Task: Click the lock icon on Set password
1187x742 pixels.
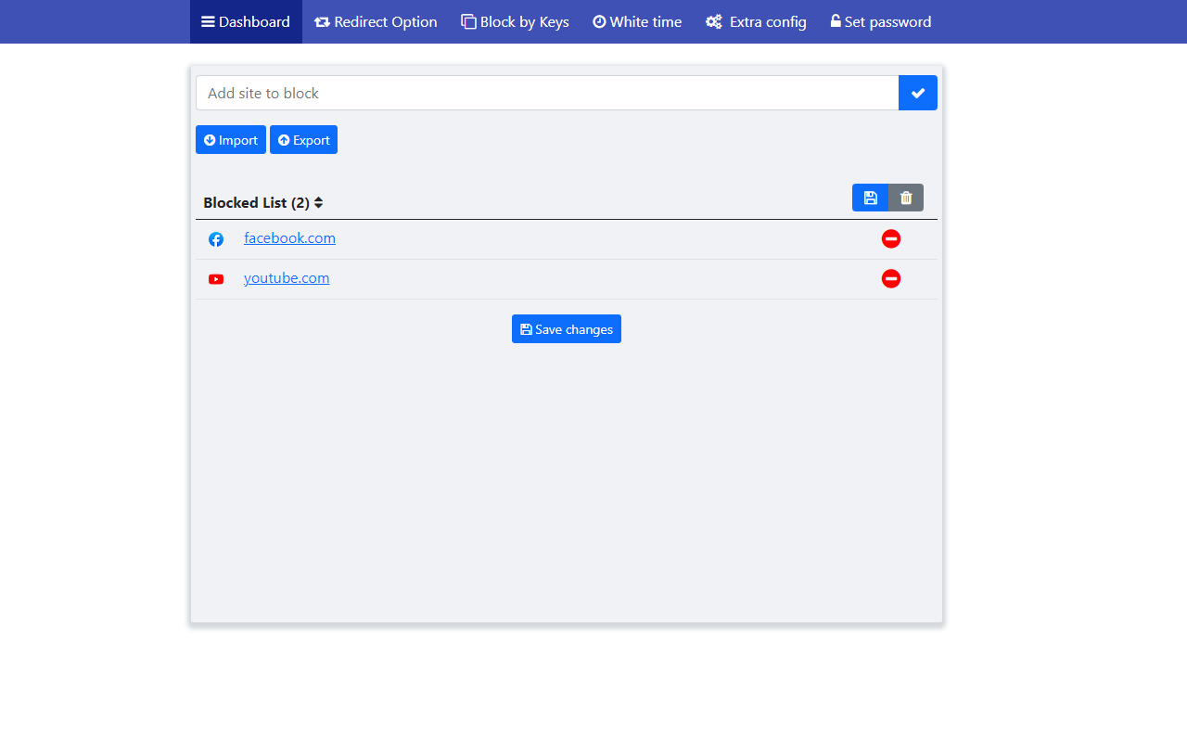Action: (x=835, y=20)
